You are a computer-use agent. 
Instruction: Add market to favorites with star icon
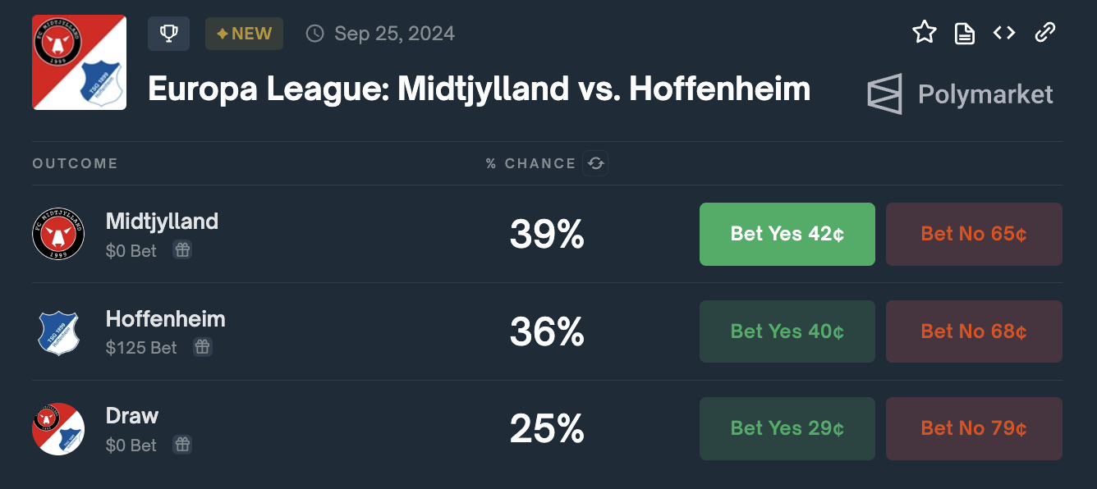(925, 33)
